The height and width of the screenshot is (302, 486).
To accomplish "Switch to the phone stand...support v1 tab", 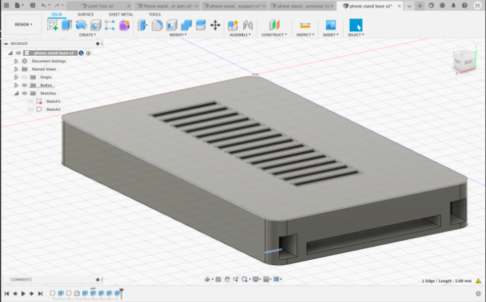I will pos(235,6).
